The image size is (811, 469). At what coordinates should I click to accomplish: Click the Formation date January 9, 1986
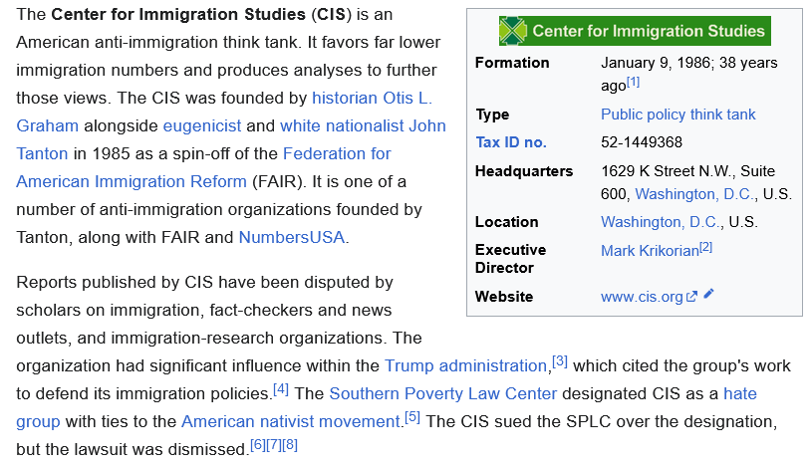click(656, 63)
